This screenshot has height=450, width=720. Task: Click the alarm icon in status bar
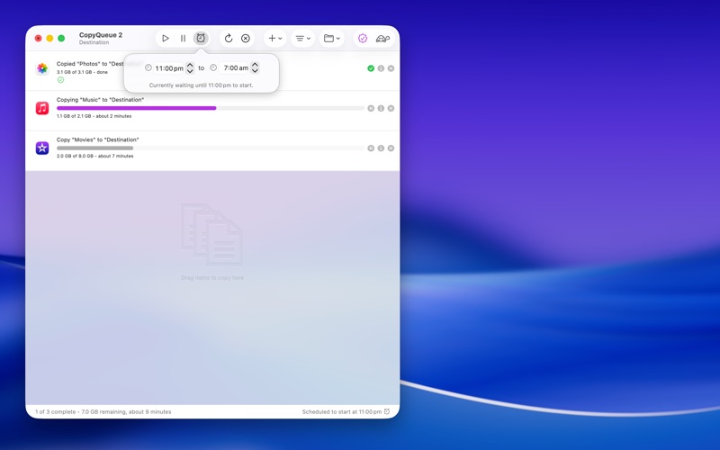click(387, 411)
